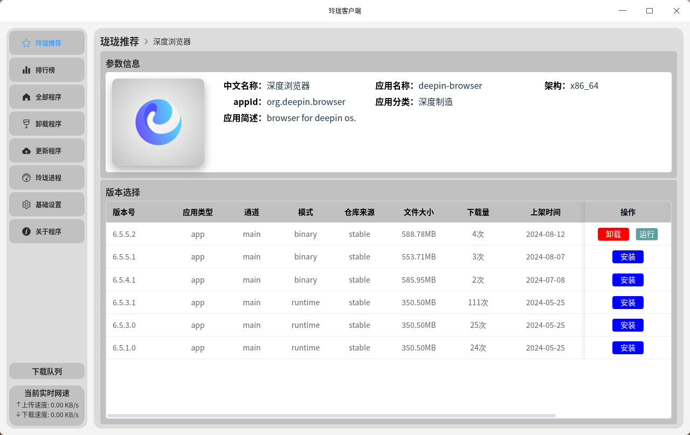
Task: Close the 玲珑客户端 window
Action: tap(677, 11)
